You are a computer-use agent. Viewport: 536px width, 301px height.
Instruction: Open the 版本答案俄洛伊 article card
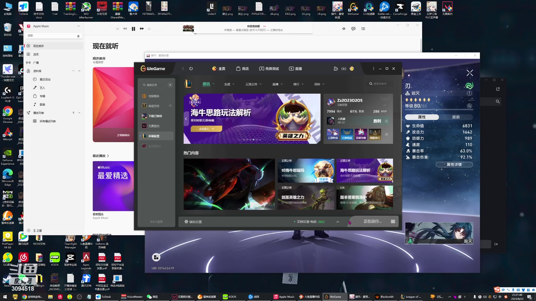point(365,198)
